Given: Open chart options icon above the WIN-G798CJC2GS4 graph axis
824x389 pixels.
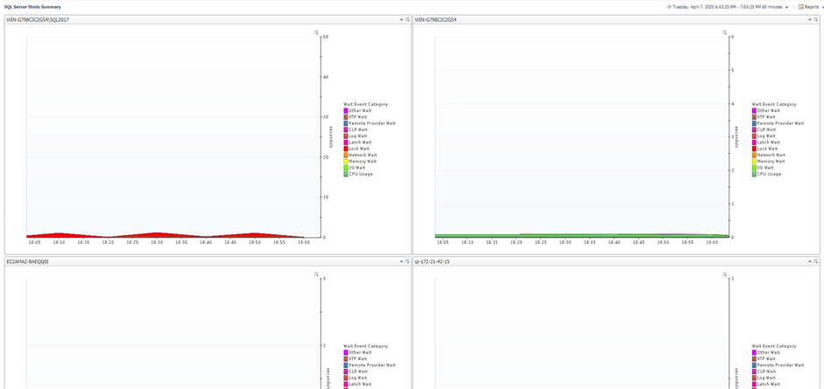Looking at the screenshot, I should (724, 32).
